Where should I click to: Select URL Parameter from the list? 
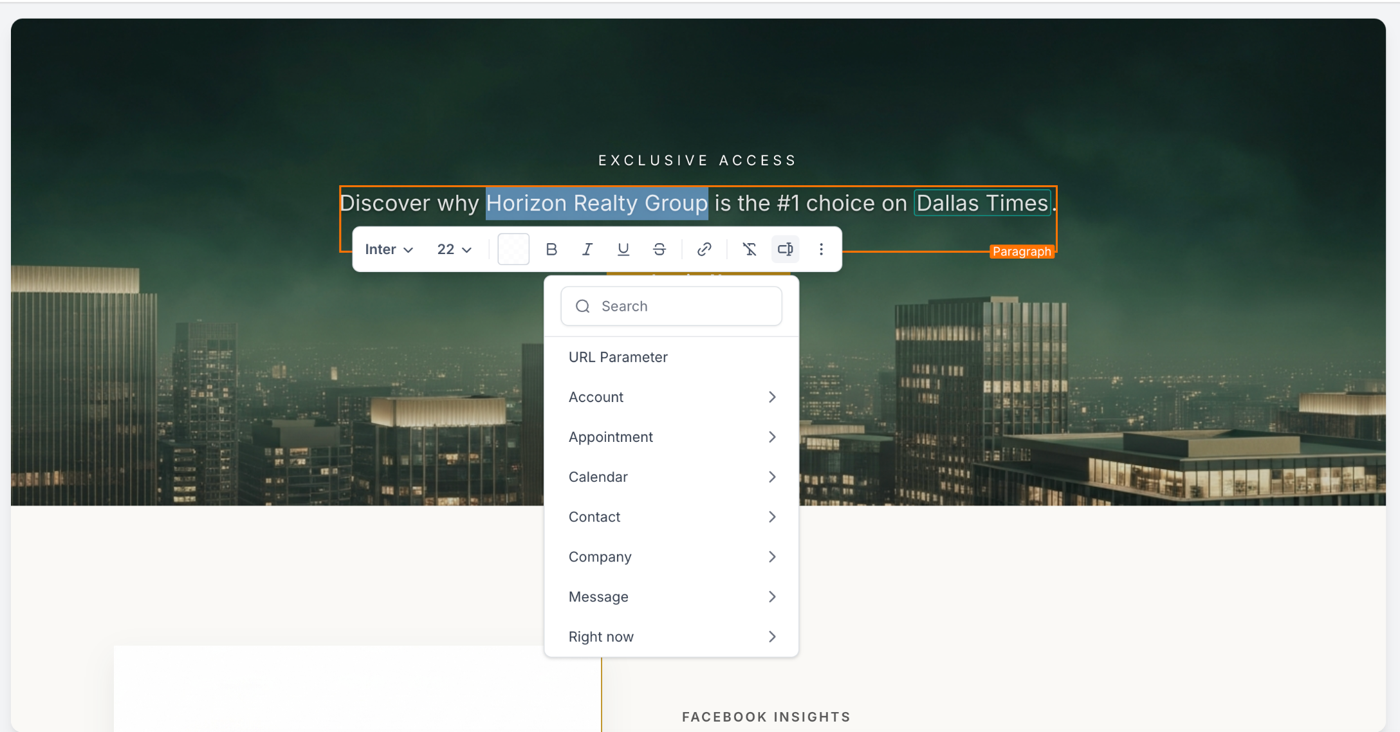[x=671, y=357]
